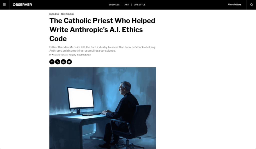Image resolution: width=256 pixels, height=149 pixels.
Task: Open author Alexandra Tremayne-Pengelly's page
Action: coord(64,55)
